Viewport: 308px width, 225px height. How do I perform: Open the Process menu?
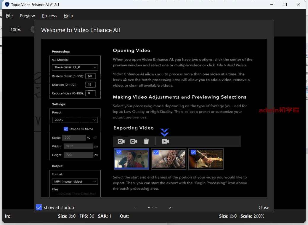pos(49,16)
